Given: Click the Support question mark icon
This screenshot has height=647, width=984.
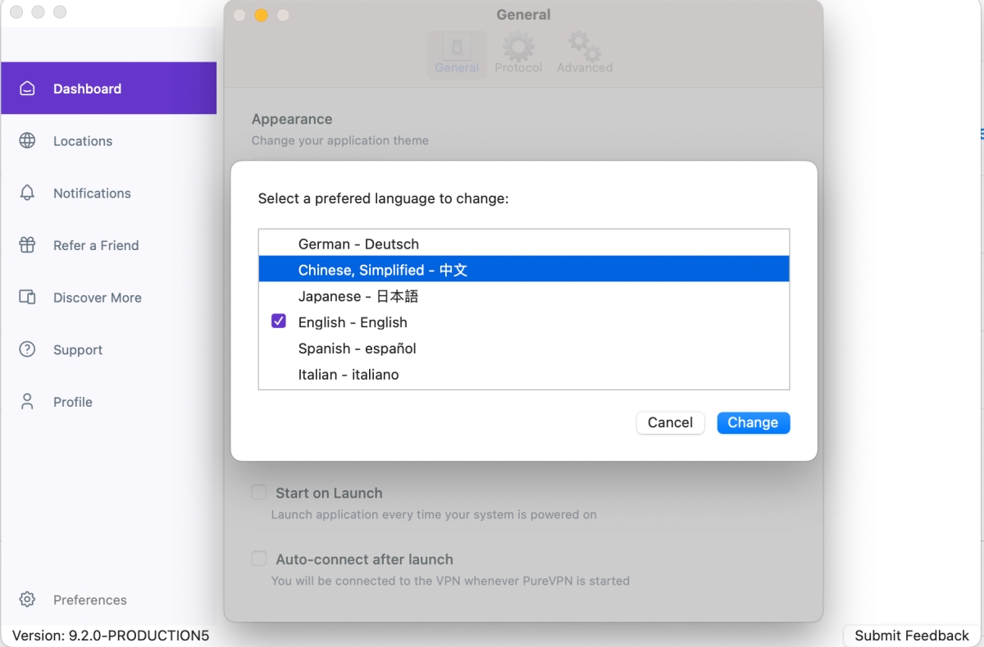Looking at the screenshot, I should click(x=27, y=349).
